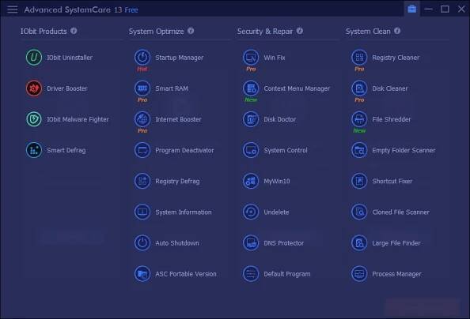Open Win Fix icon
The image size is (470, 319).
click(x=251, y=58)
